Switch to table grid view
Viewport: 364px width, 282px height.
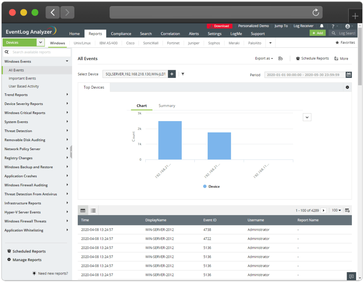point(83,210)
